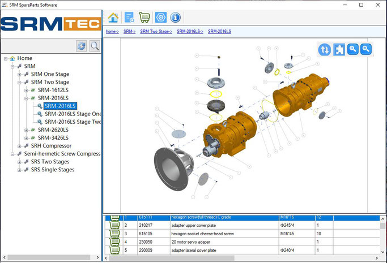Click the final SRM-2016LS breadcrumb link
387x263 pixels.
219,32
